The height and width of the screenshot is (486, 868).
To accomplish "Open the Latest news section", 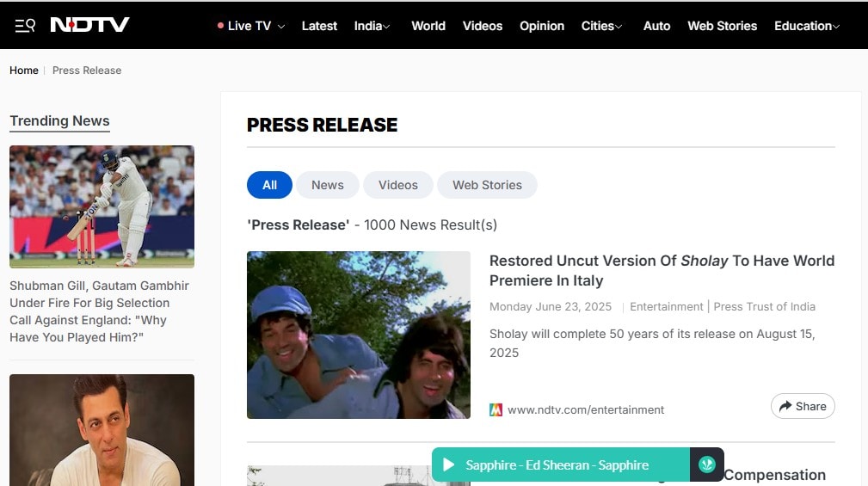I will (319, 26).
